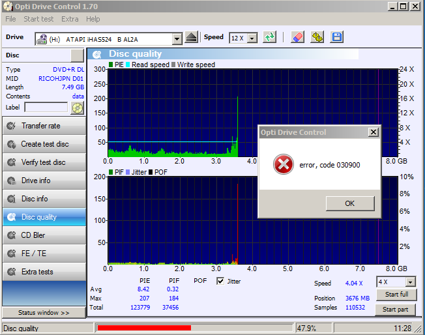The height and width of the screenshot is (335, 425).
Task: Click the Start full button
Action: click(x=396, y=295)
